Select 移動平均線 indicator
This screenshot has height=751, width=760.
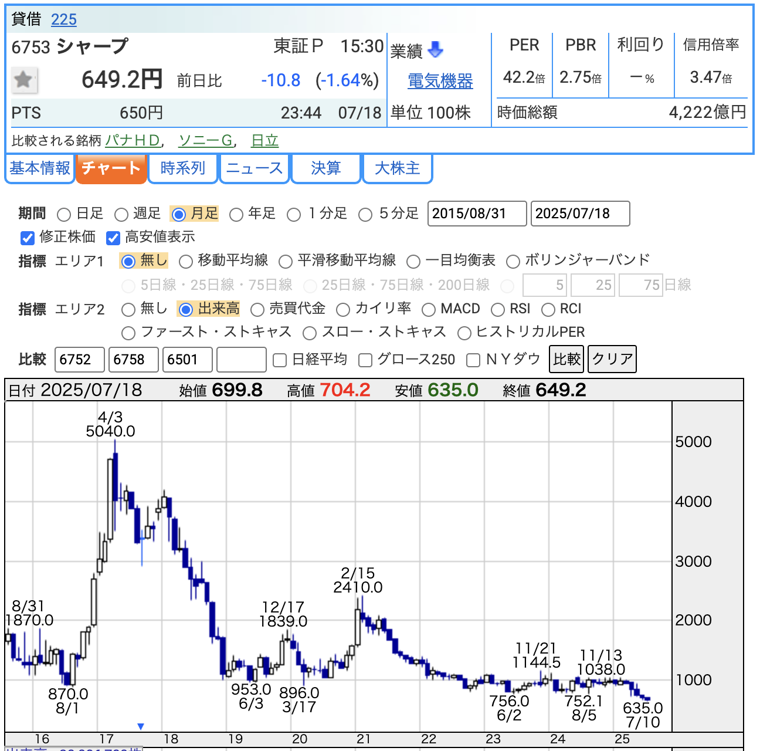click(186, 261)
